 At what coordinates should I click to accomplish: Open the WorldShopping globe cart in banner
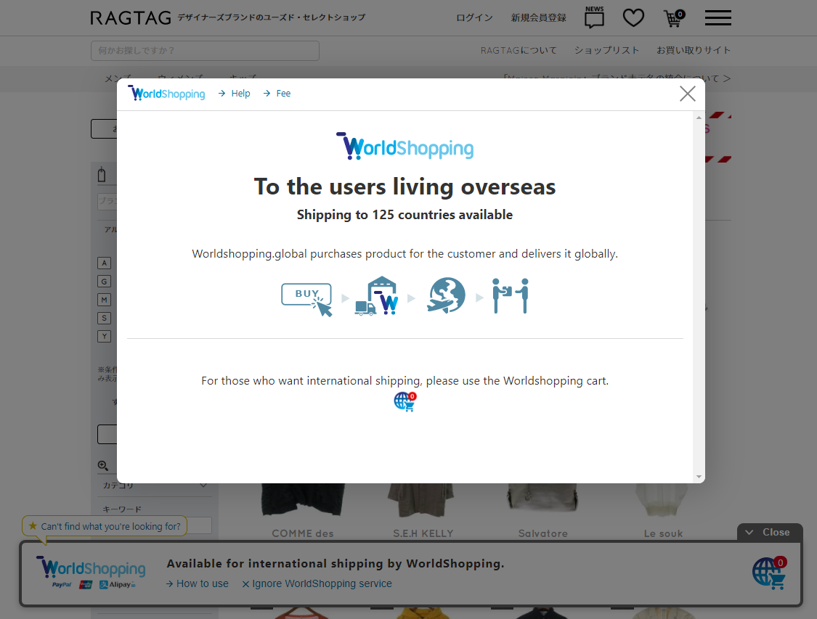tap(769, 573)
